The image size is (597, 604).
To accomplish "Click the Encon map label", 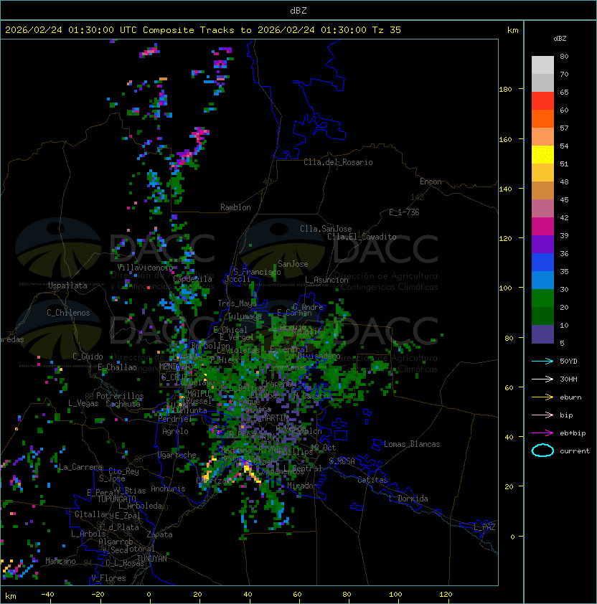I will pyautogui.click(x=431, y=181).
